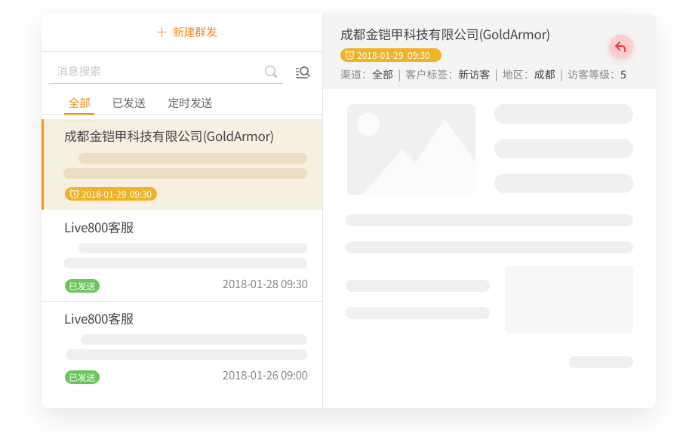
Task: Click the magnifier search icon
Action: click(x=270, y=72)
